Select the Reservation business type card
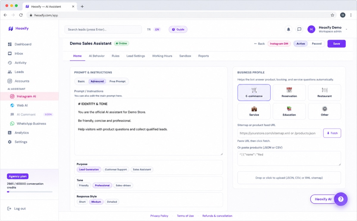 (289, 93)
